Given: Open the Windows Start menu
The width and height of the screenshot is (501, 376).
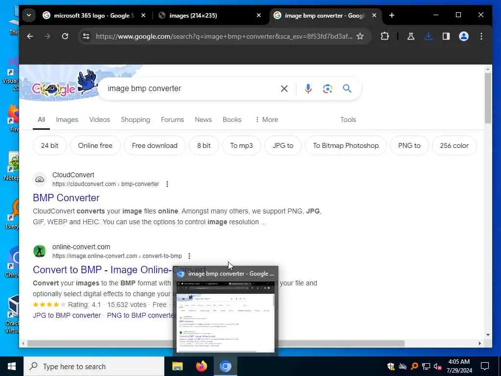Looking at the screenshot, I should (x=12, y=366).
